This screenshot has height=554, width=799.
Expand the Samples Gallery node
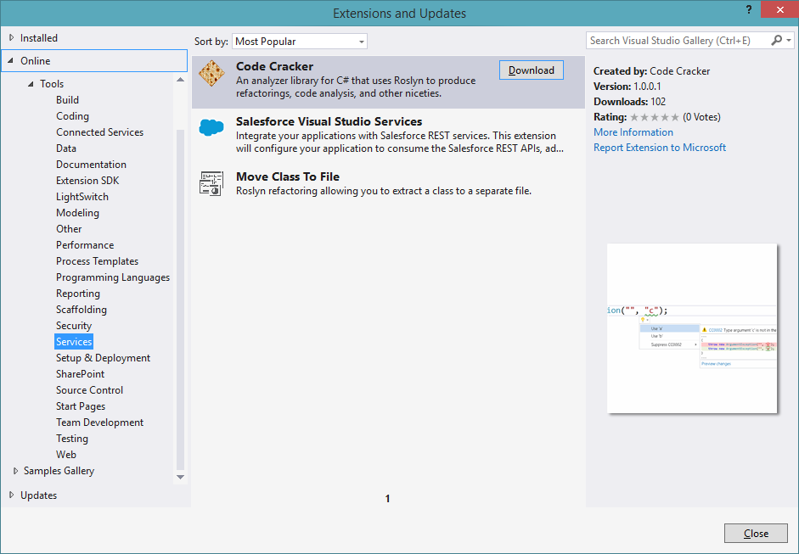point(15,471)
